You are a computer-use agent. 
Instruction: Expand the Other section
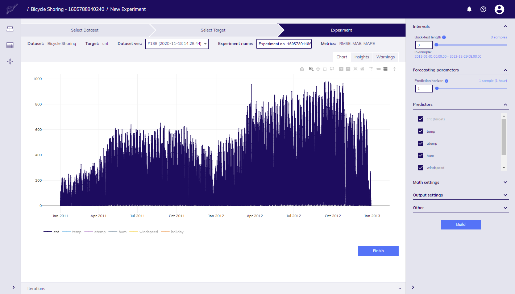coord(506,208)
